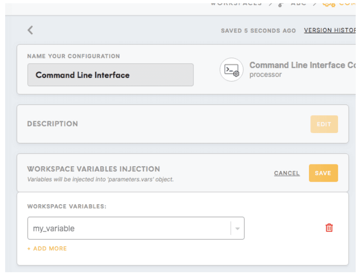Open the VERSION HISTORY link
Image resolution: width=360 pixels, height=275 pixels.
click(330, 30)
